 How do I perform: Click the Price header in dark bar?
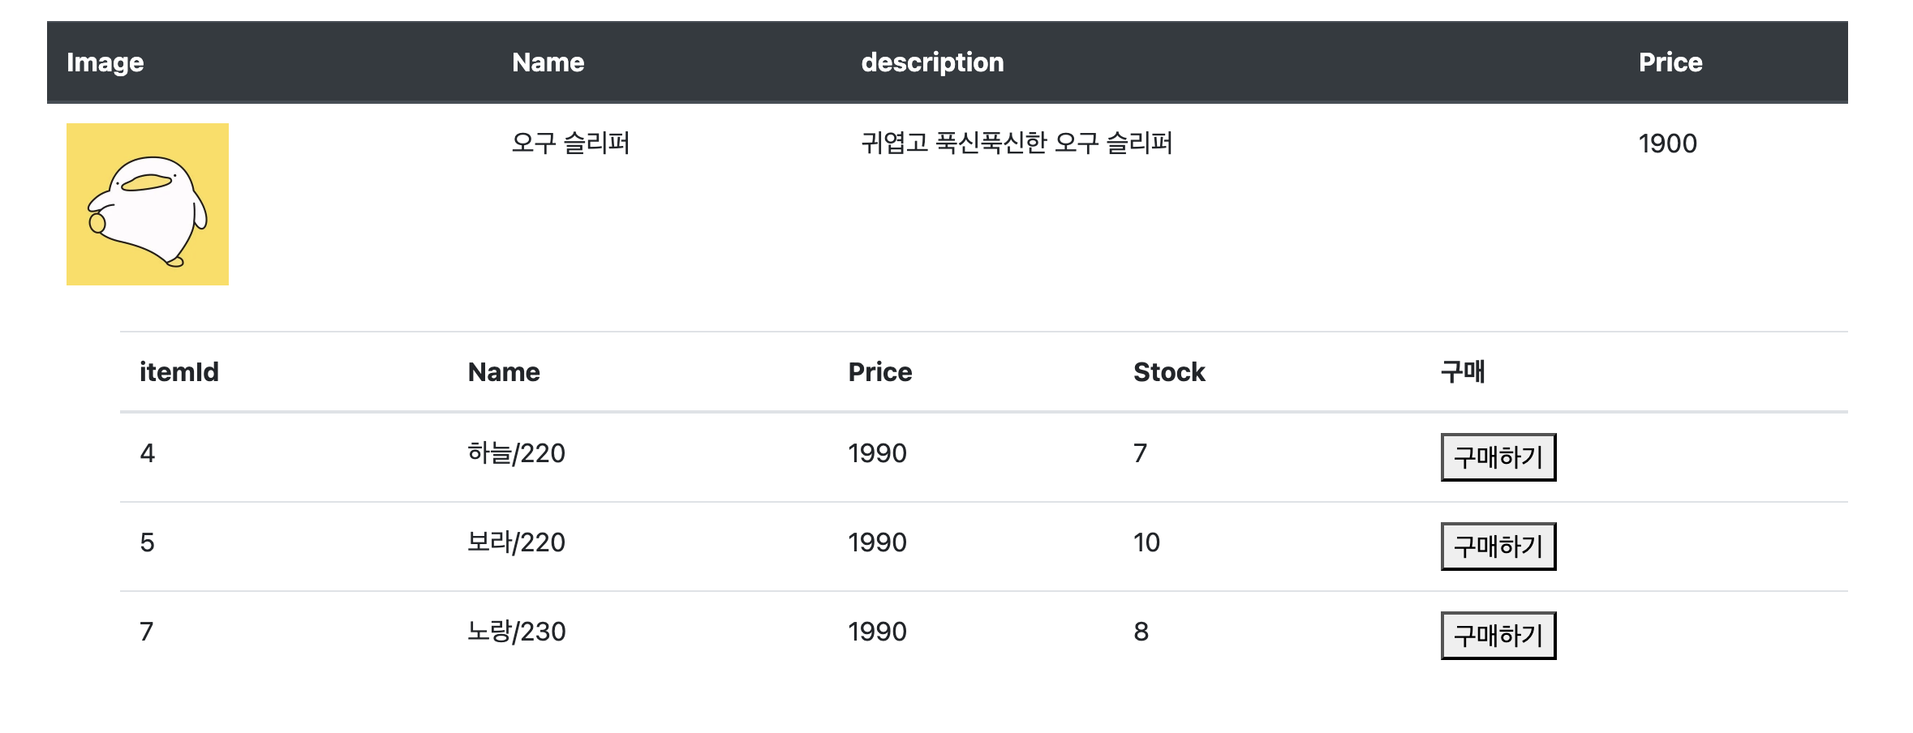[1670, 62]
